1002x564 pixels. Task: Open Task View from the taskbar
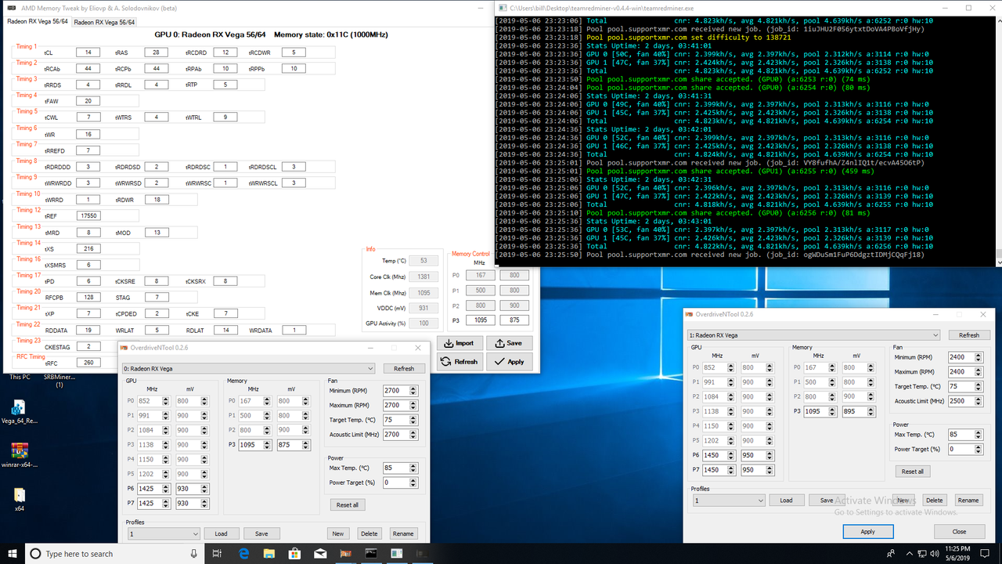[216, 554]
